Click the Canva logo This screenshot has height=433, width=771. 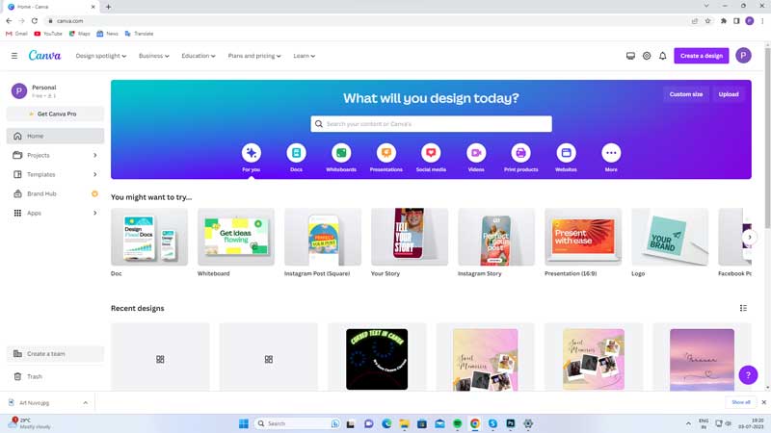(x=44, y=56)
